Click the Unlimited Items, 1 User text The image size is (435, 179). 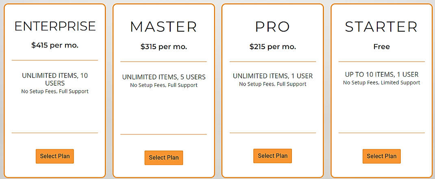pos(273,76)
